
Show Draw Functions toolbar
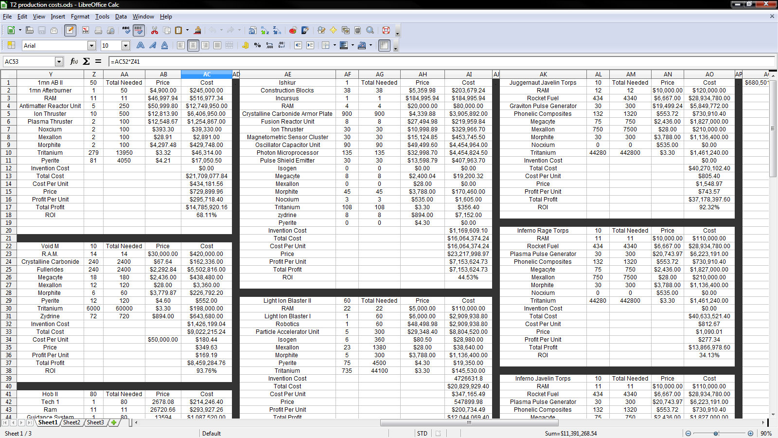305,30
